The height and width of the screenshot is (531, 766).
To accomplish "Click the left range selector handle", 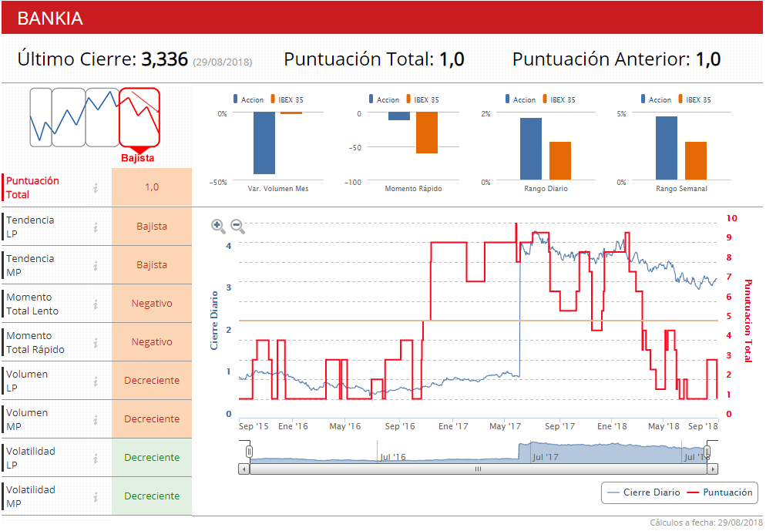I will tap(249, 452).
